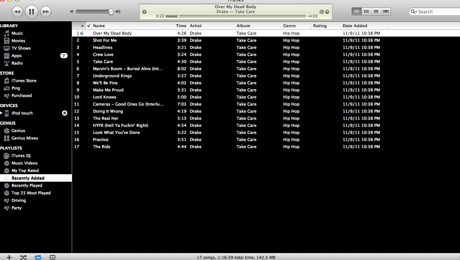Open Radio in the sidebar
This screenshot has height=260, width=460.
click(x=17, y=63)
